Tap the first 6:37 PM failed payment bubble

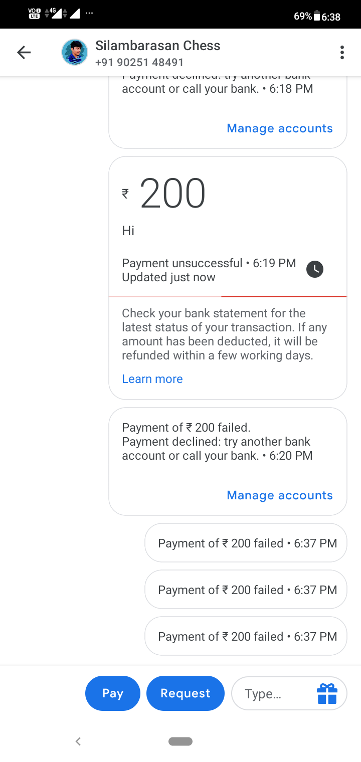[246, 543]
